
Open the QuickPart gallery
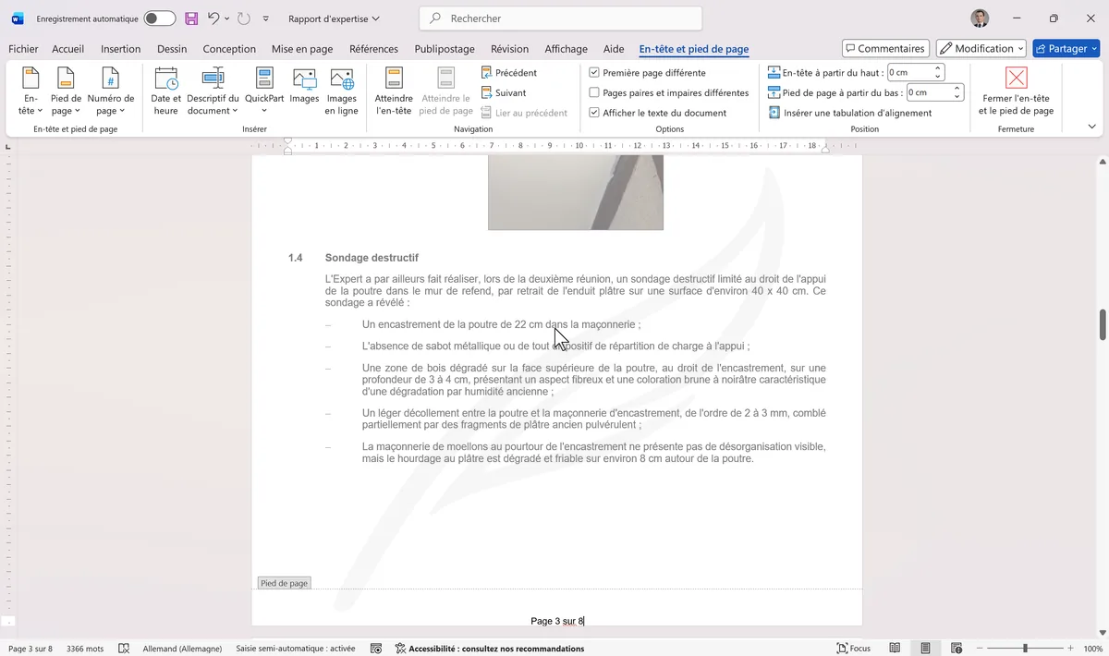[264, 91]
